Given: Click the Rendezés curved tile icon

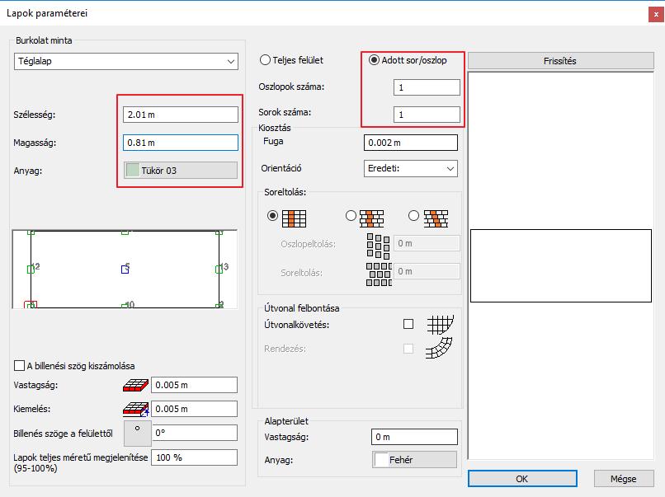Looking at the screenshot, I should coord(439,349).
